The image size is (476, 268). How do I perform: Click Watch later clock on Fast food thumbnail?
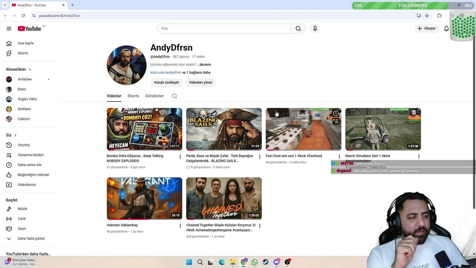tap(336, 113)
